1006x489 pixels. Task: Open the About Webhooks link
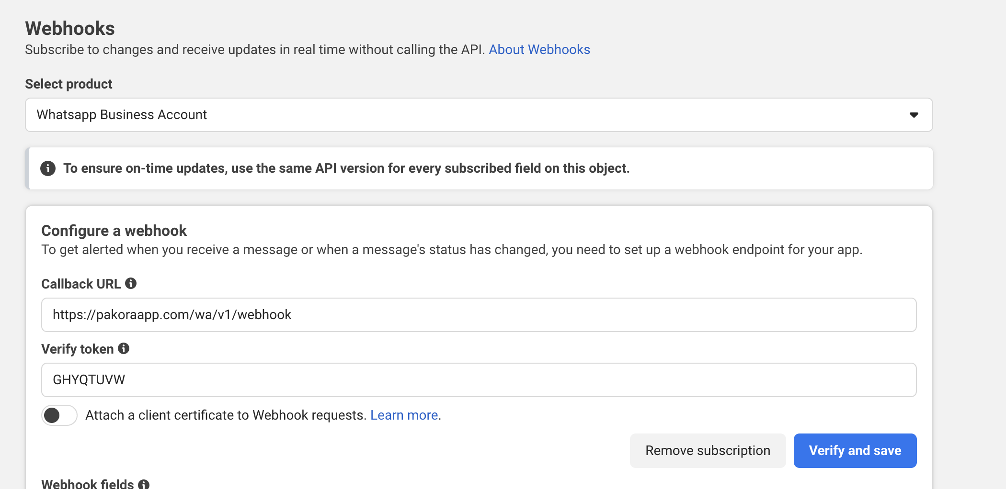coord(539,50)
